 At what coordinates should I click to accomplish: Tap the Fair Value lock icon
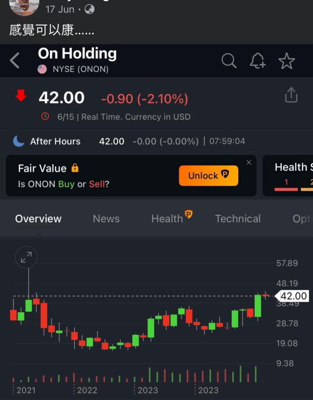[x=75, y=168]
